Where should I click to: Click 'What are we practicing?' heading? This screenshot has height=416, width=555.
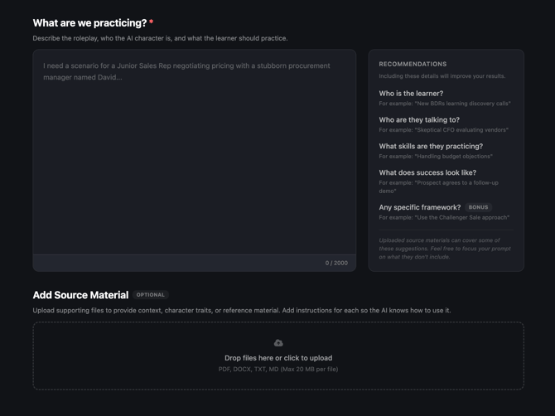click(x=89, y=23)
